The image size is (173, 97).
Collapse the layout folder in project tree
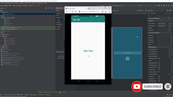(1, 37)
